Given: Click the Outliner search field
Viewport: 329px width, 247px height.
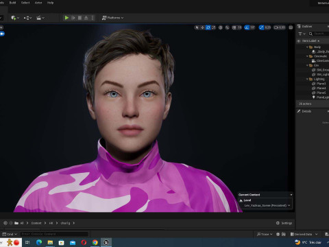Looking at the screenshot, I should (x=319, y=34).
